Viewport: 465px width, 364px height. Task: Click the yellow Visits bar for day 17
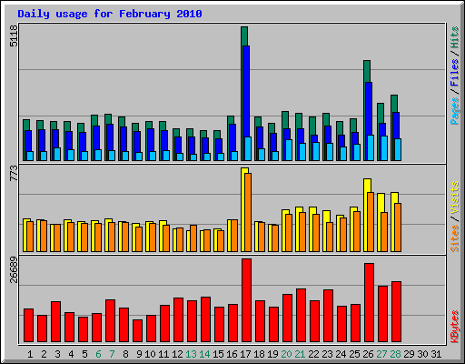click(x=242, y=209)
